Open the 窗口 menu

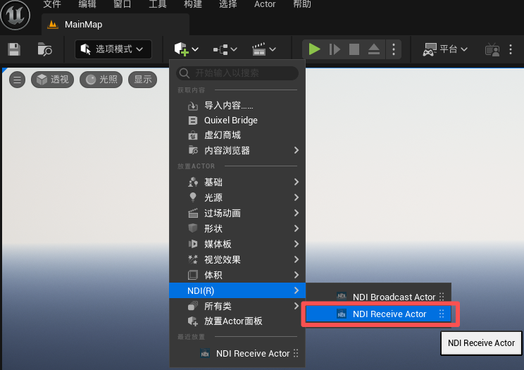pyautogui.click(x=123, y=4)
